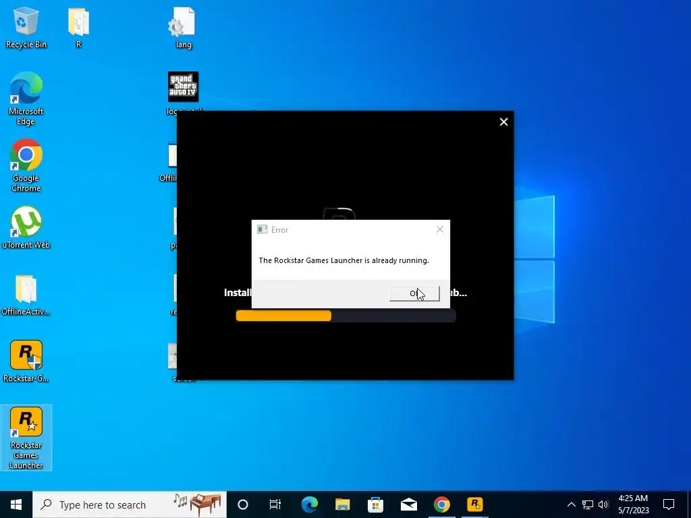The width and height of the screenshot is (691, 518).
Task: Show hidden system tray icons
Action: point(571,505)
